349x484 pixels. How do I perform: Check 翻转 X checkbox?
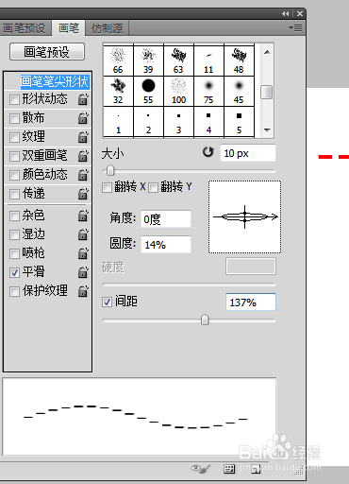click(107, 187)
